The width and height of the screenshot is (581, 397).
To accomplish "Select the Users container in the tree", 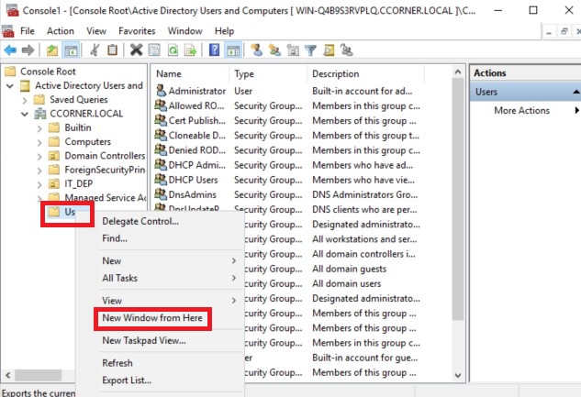I will [70, 212].
